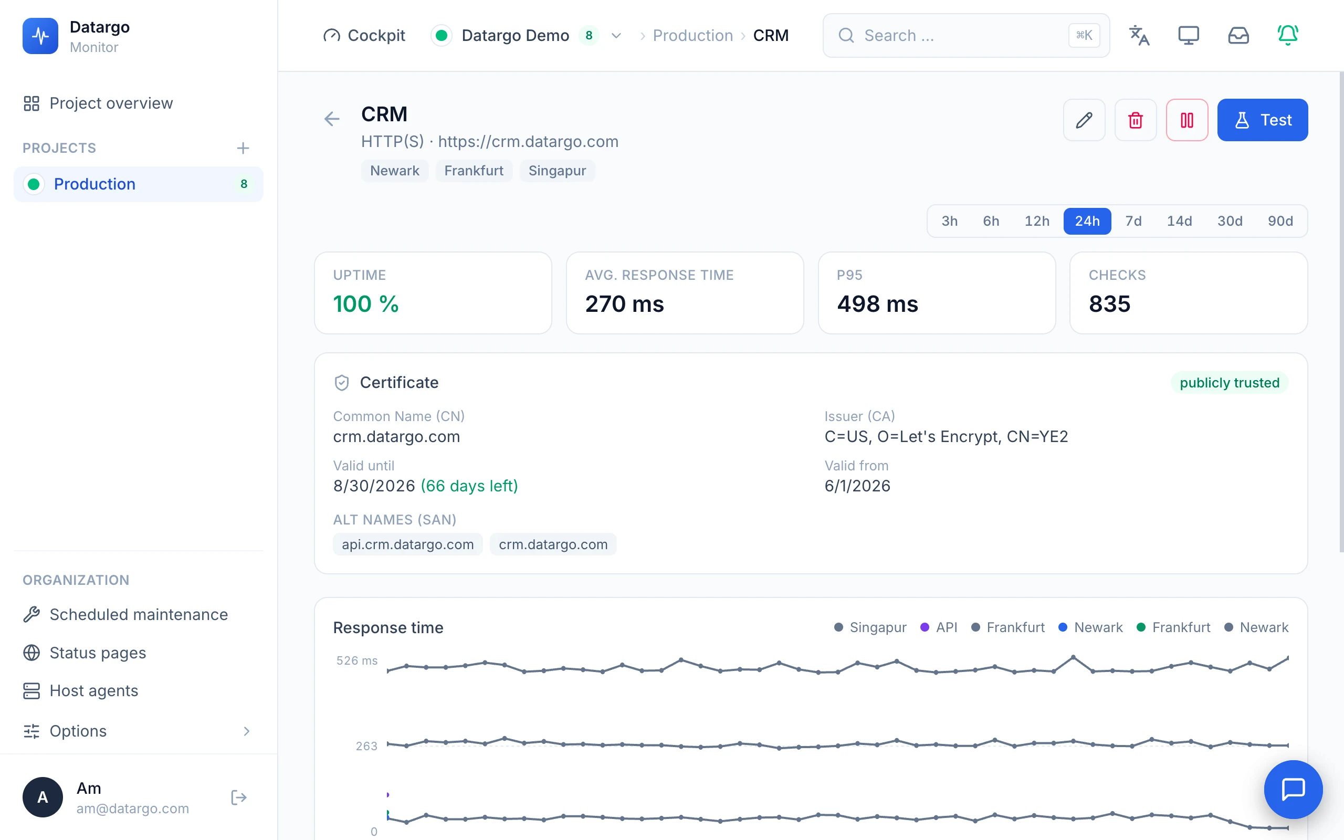Viewport: 1344px width, 840px height.
Task: Open the display monitor icon in header
Action: [x=1189, y=36]
